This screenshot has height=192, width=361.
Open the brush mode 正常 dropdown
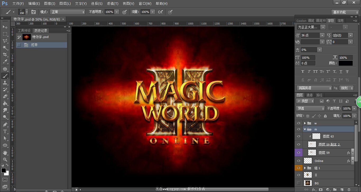pyautogui.click(x=68, y=12)
